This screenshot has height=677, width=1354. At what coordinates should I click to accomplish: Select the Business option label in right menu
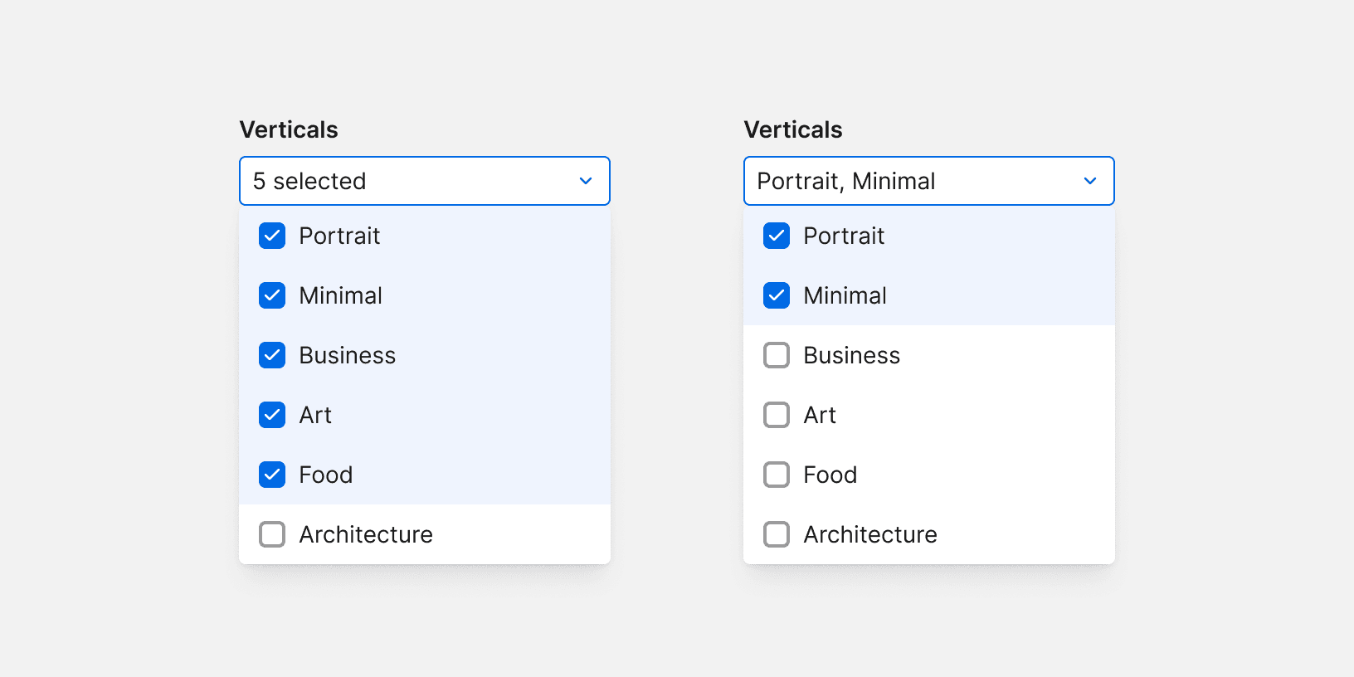[x=851, y=355]
